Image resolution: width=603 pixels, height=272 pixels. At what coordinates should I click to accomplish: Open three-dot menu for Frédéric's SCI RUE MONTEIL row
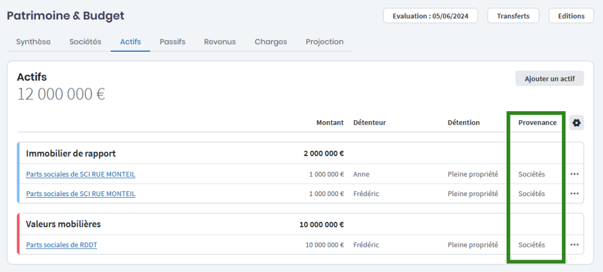tap(574, 194)
